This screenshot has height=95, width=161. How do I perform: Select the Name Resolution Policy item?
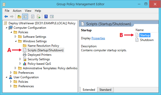pyautogui.click(x=44, y=45)
